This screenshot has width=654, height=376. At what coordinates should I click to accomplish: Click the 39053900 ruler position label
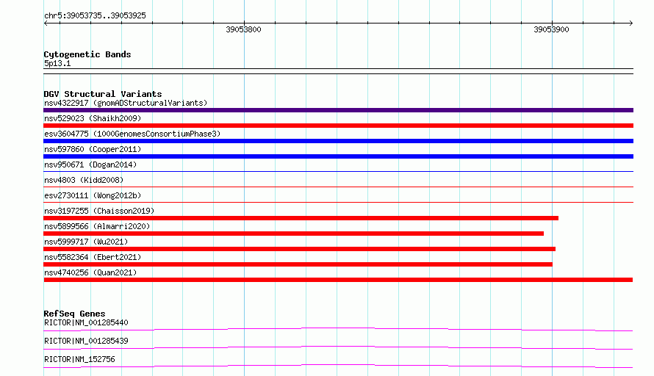(551, 29)
